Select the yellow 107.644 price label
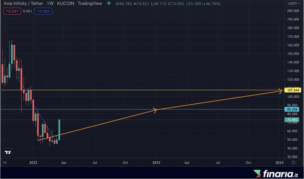 [x=292, y=90]
